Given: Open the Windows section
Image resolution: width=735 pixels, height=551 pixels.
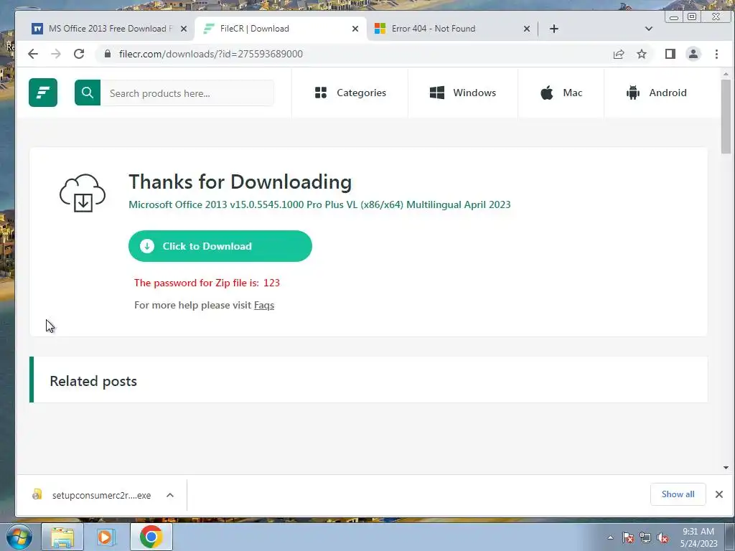Looking at the screenshot, I should 463,93.
